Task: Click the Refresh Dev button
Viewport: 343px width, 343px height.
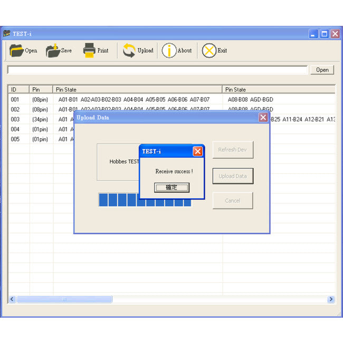Action: point(233,150)
